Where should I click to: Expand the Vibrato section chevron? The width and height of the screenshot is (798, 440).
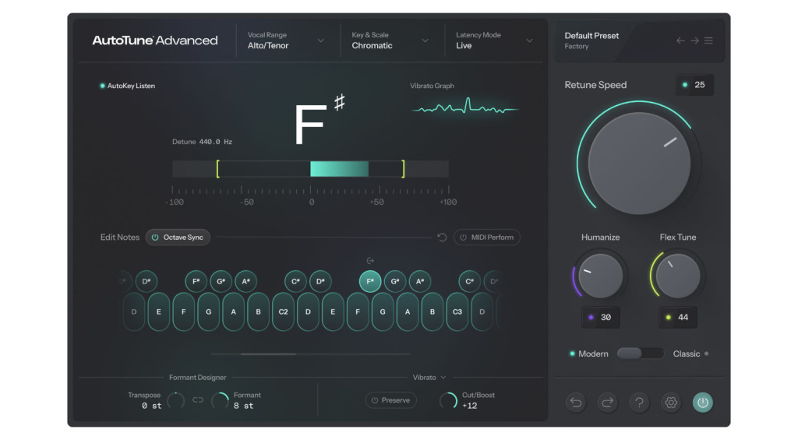443,378
